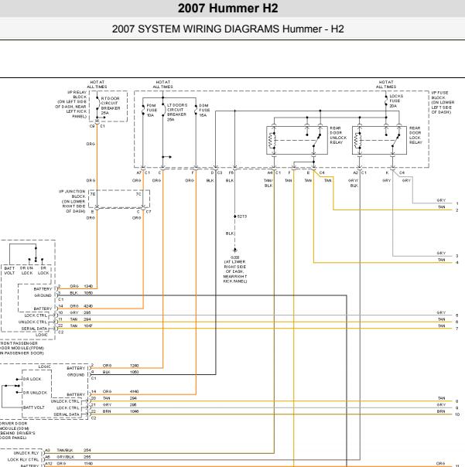Select the REAR DOOR LOCK RELAY label
Image resolution: width=465 pixels, height=467 pixels.
[415, 135]
